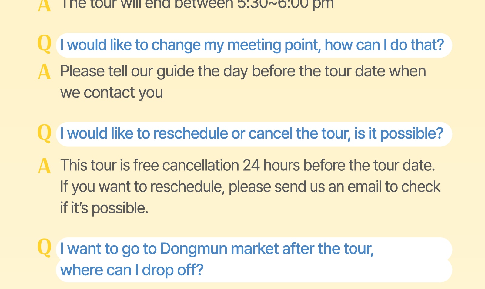485x289 pixels.
Task: Click the Q icon beside meeting point question
Action: click(45, 44)
